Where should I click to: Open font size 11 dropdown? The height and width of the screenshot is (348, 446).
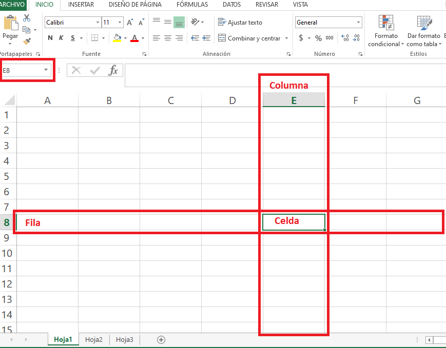tap(120, 22)
